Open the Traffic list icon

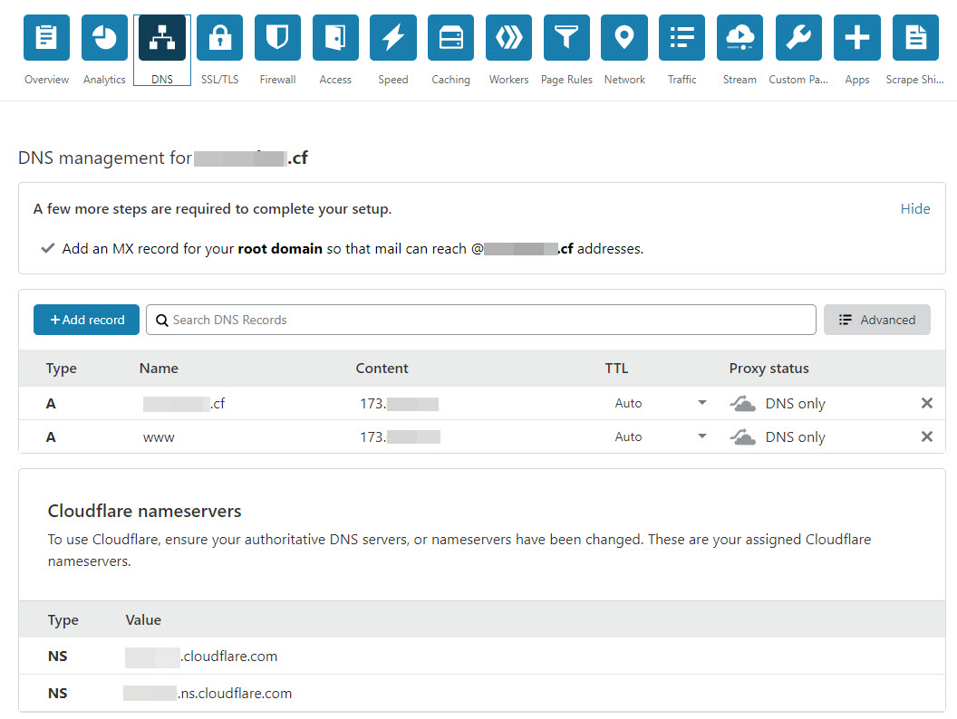click(x=681, y=38)
